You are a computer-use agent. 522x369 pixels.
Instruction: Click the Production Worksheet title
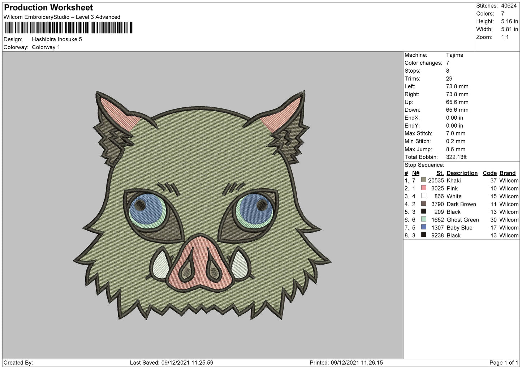48,8
